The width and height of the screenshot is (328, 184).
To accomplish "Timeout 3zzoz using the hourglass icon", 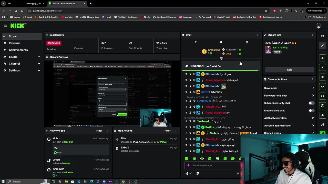I will tap(190, 92).
